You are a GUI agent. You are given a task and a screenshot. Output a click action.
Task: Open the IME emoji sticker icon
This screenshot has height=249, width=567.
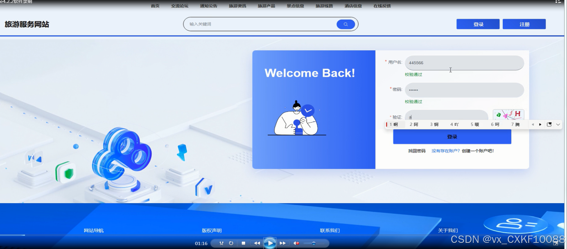pyautogui.click(x=549, y=124)
